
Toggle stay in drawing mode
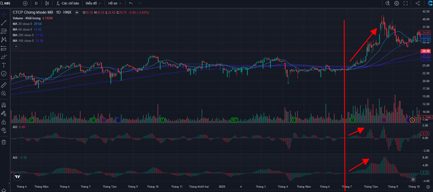(x=3, y=113)
